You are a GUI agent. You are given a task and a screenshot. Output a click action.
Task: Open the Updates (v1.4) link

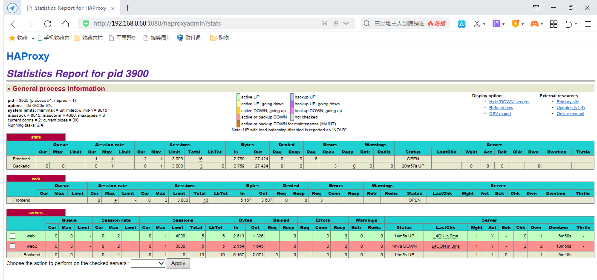pos(571,108)
